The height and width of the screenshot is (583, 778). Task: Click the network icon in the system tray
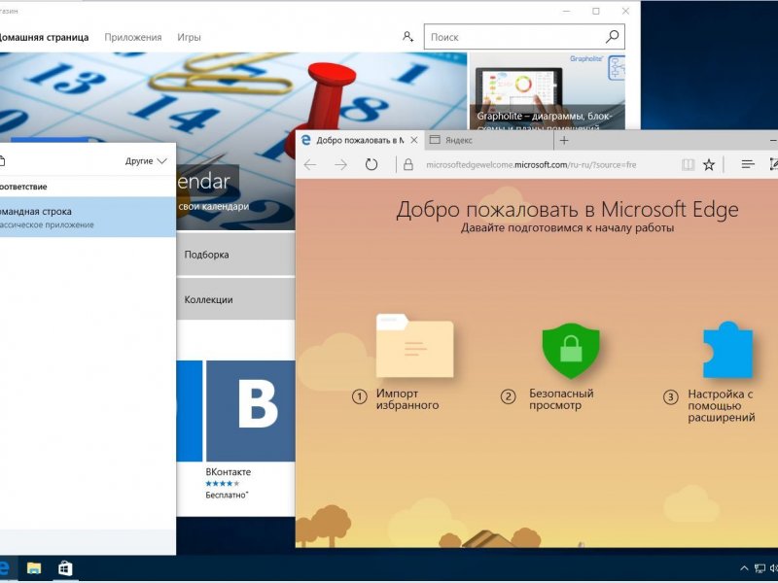[760, 568]
